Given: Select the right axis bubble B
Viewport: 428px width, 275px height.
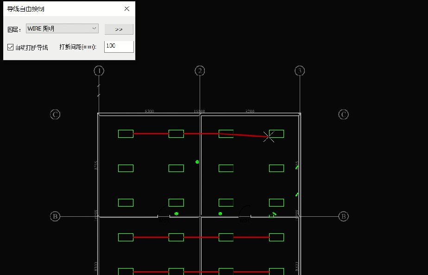Looking at the screenshot, I should click(x=343, y=216).
